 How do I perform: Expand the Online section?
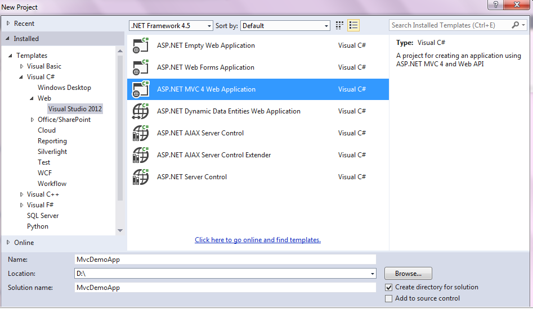(8, 243)
